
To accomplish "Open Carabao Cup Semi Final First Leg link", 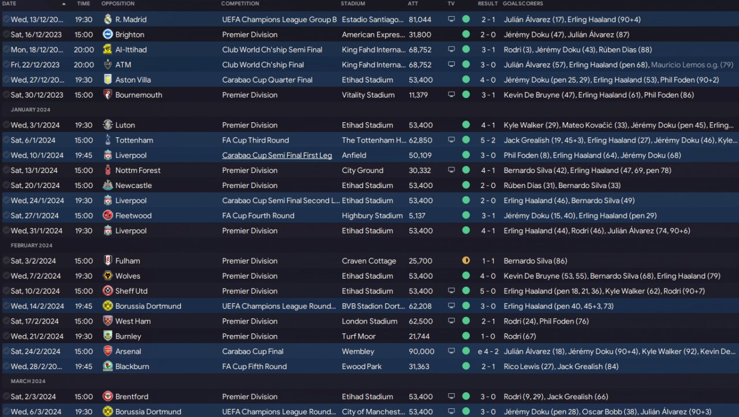I will point(277,155).
